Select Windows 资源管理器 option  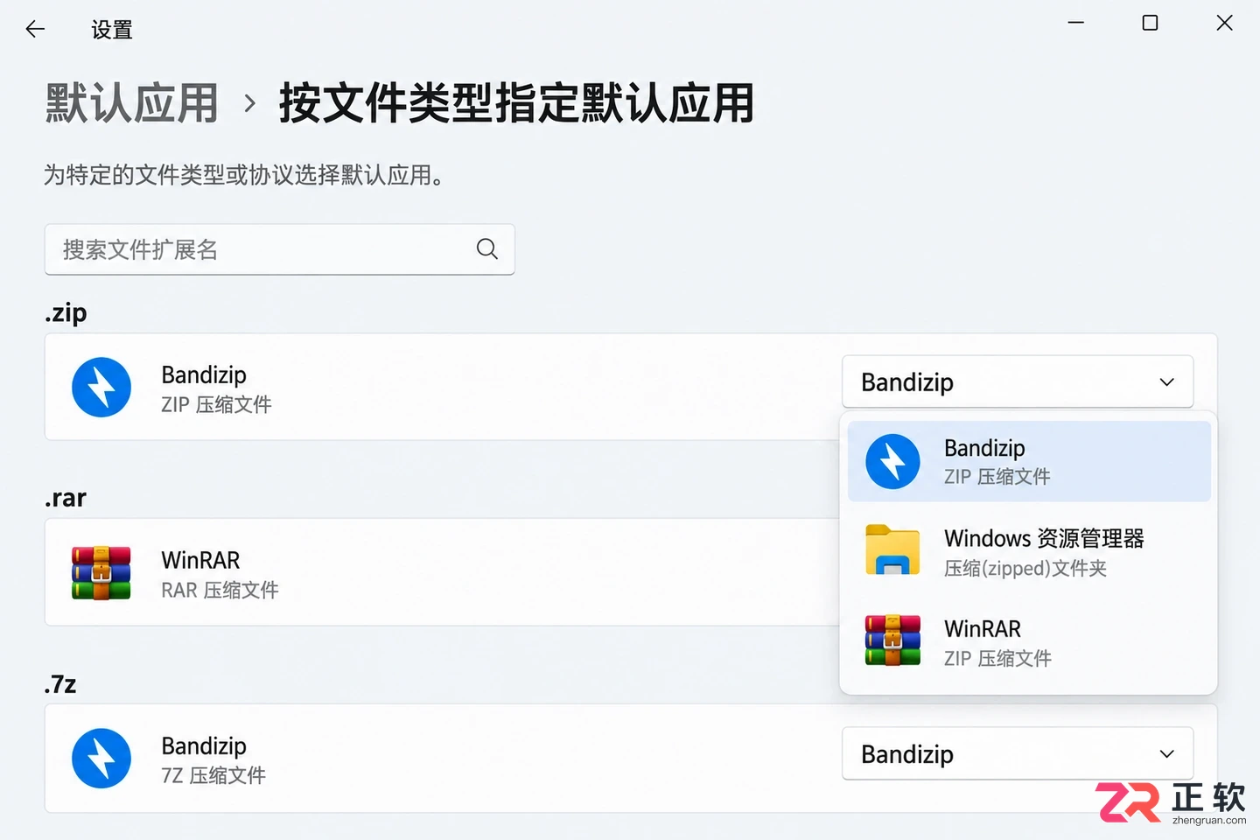(x=1029, y=551)
